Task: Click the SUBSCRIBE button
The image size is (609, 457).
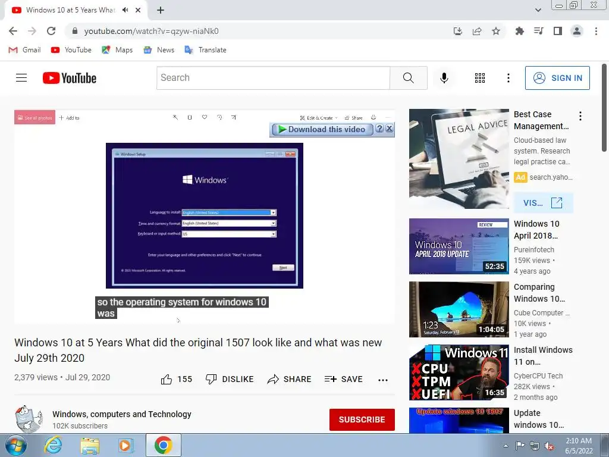Action: click(x=362, y=420)
